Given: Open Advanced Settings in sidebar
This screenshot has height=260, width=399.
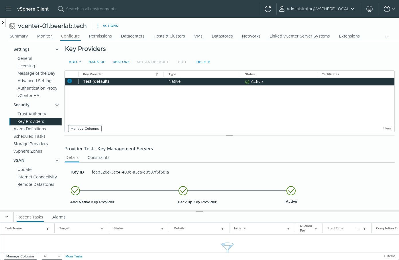Looking at the screenshot, I should pyautogui.click(x=36, y=81).
